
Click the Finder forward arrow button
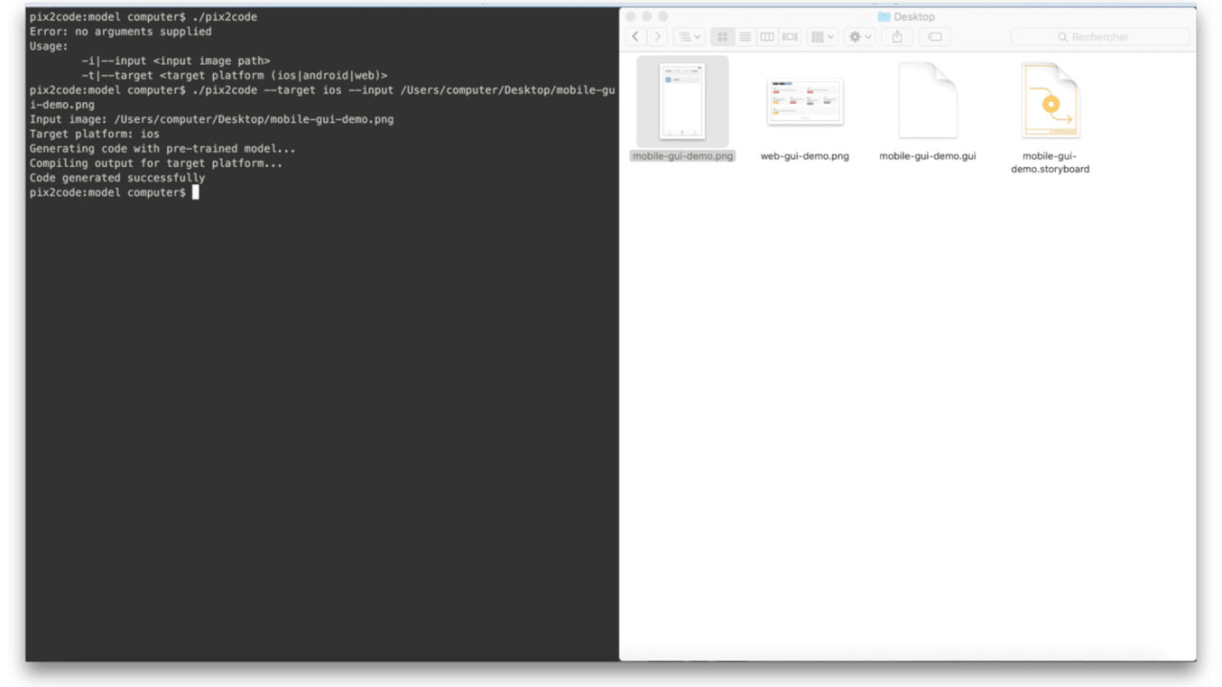(657, 36)
